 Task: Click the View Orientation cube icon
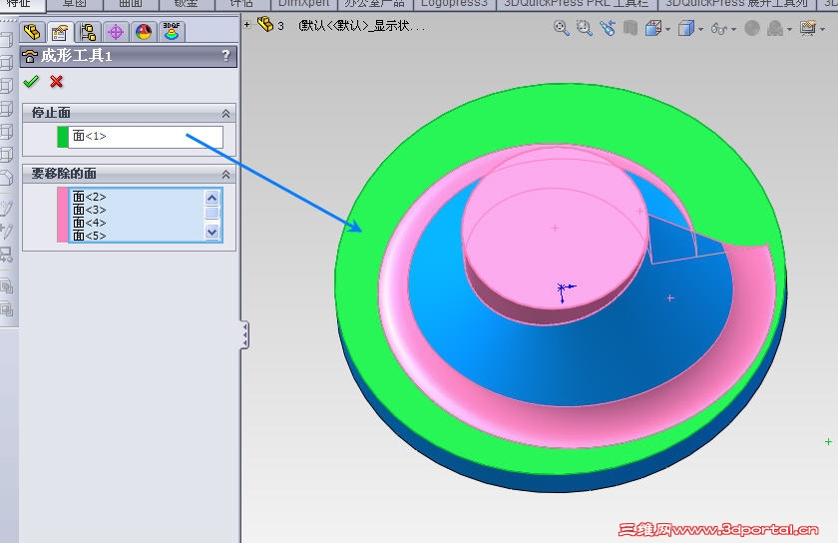tap(653, 28)
